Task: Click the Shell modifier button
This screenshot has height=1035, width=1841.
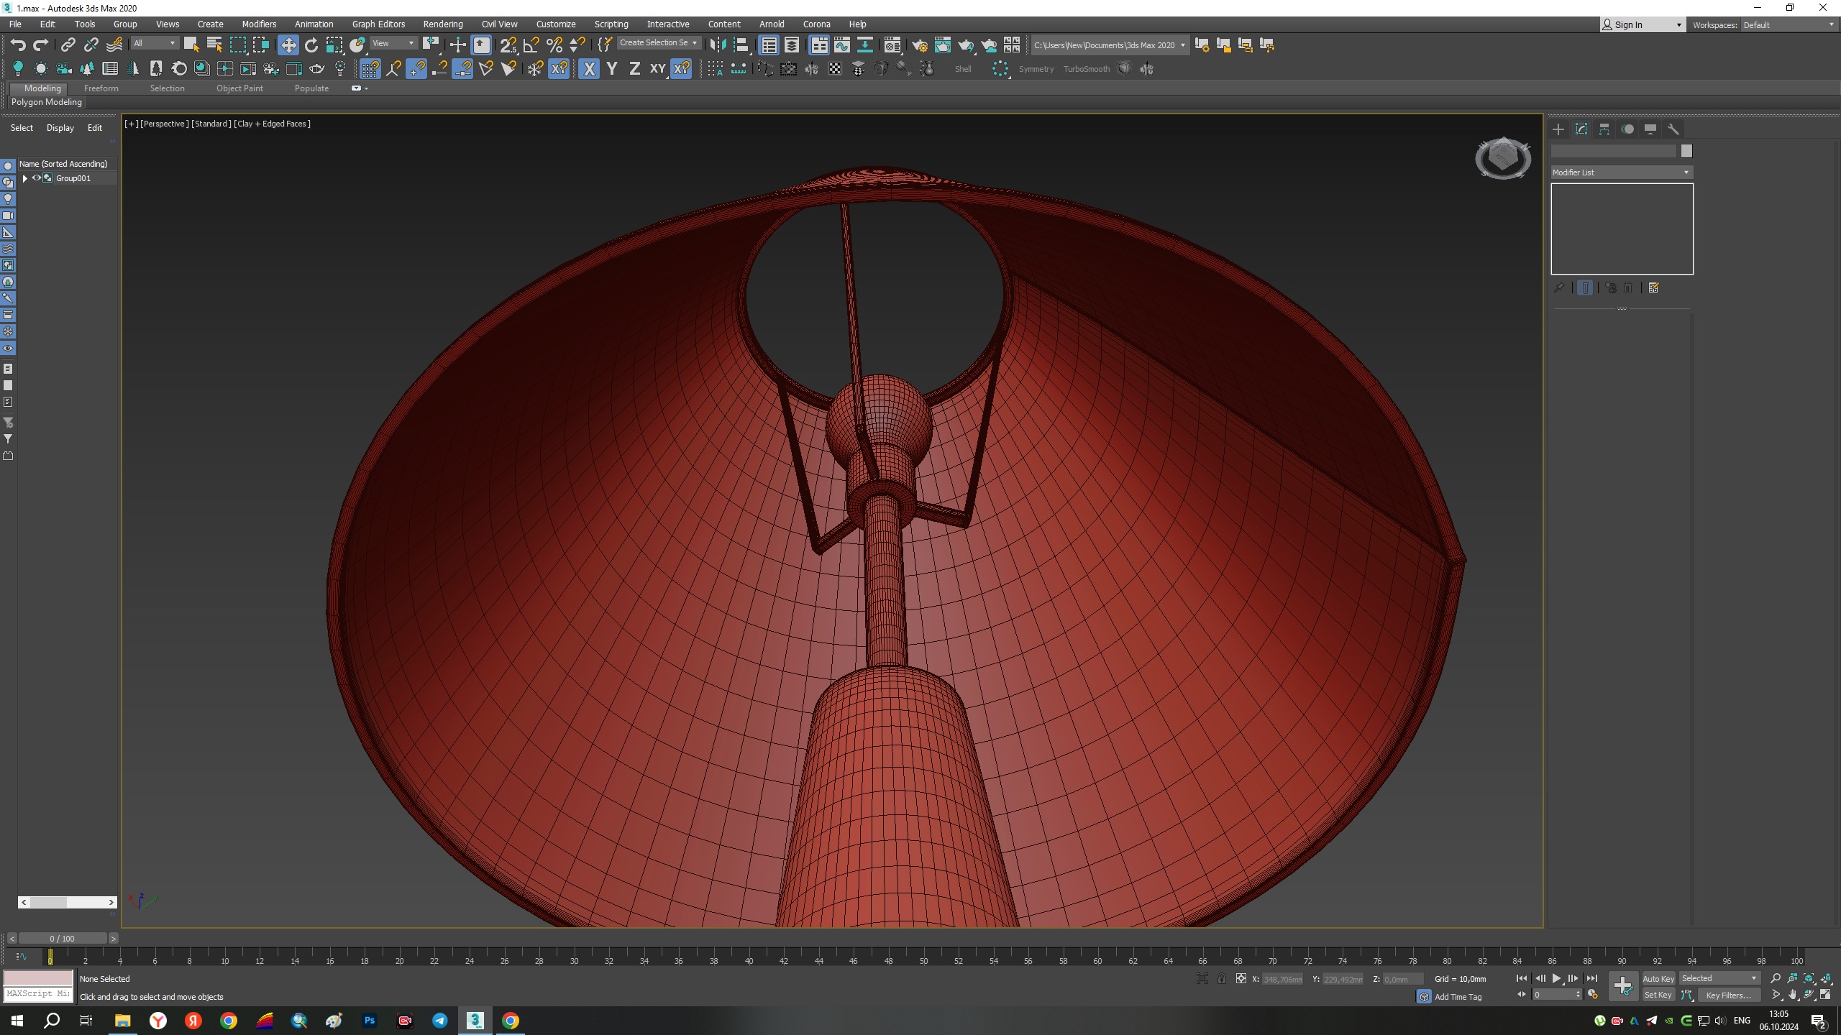Action: (963, 69)
